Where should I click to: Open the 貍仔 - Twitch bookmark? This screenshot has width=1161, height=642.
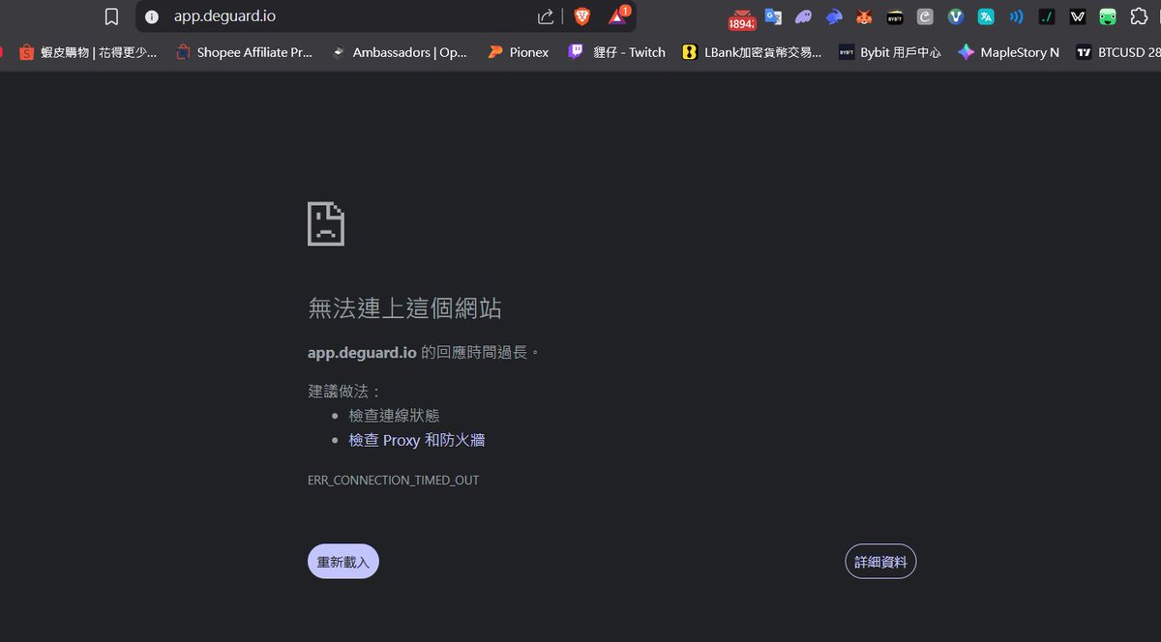pyautogui.click(x=616, y=52)
